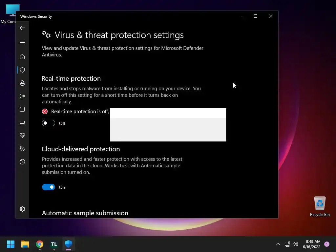Open Family options icon
The image size is (336, 252).
tap(22, 149)
